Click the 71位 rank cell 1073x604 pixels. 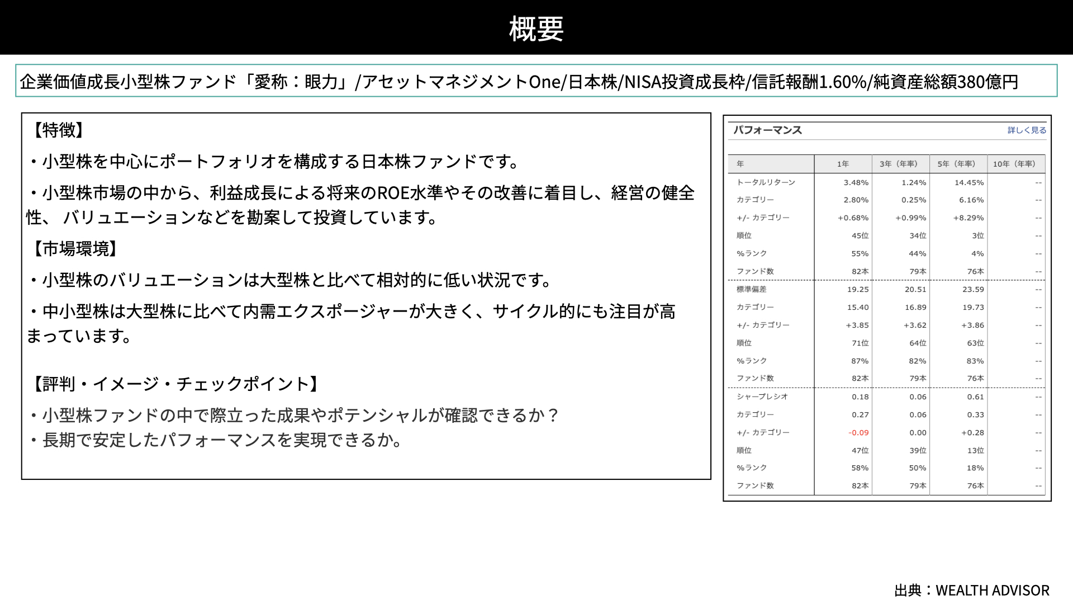pos(860,343)
